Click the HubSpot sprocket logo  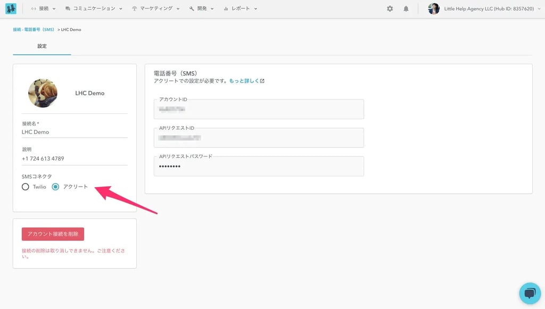[11, 9]
